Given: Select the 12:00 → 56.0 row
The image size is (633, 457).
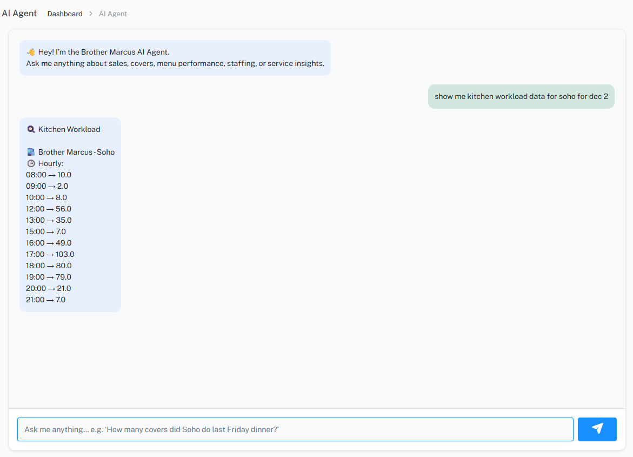Looking at the screenshot, I should pyautogui.click(x=49, y=209).
